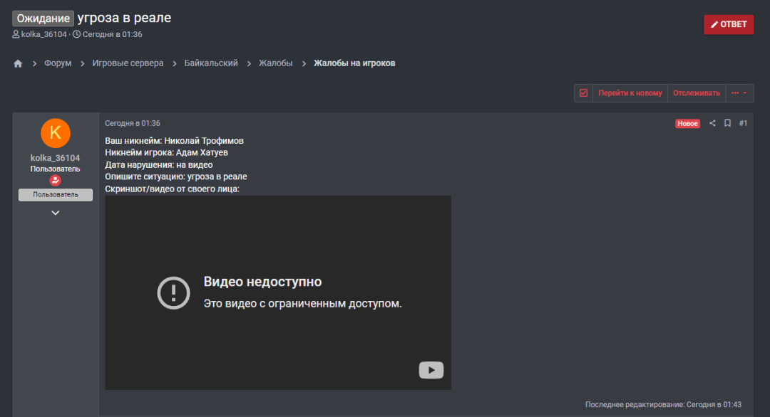Navigate to Жалобы breadcrumb
The image size is (770, 417).
275,63
